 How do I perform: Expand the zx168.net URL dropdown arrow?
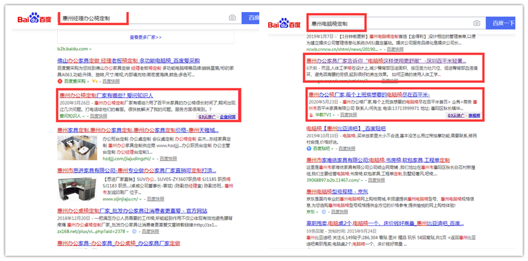coord(128,232)
